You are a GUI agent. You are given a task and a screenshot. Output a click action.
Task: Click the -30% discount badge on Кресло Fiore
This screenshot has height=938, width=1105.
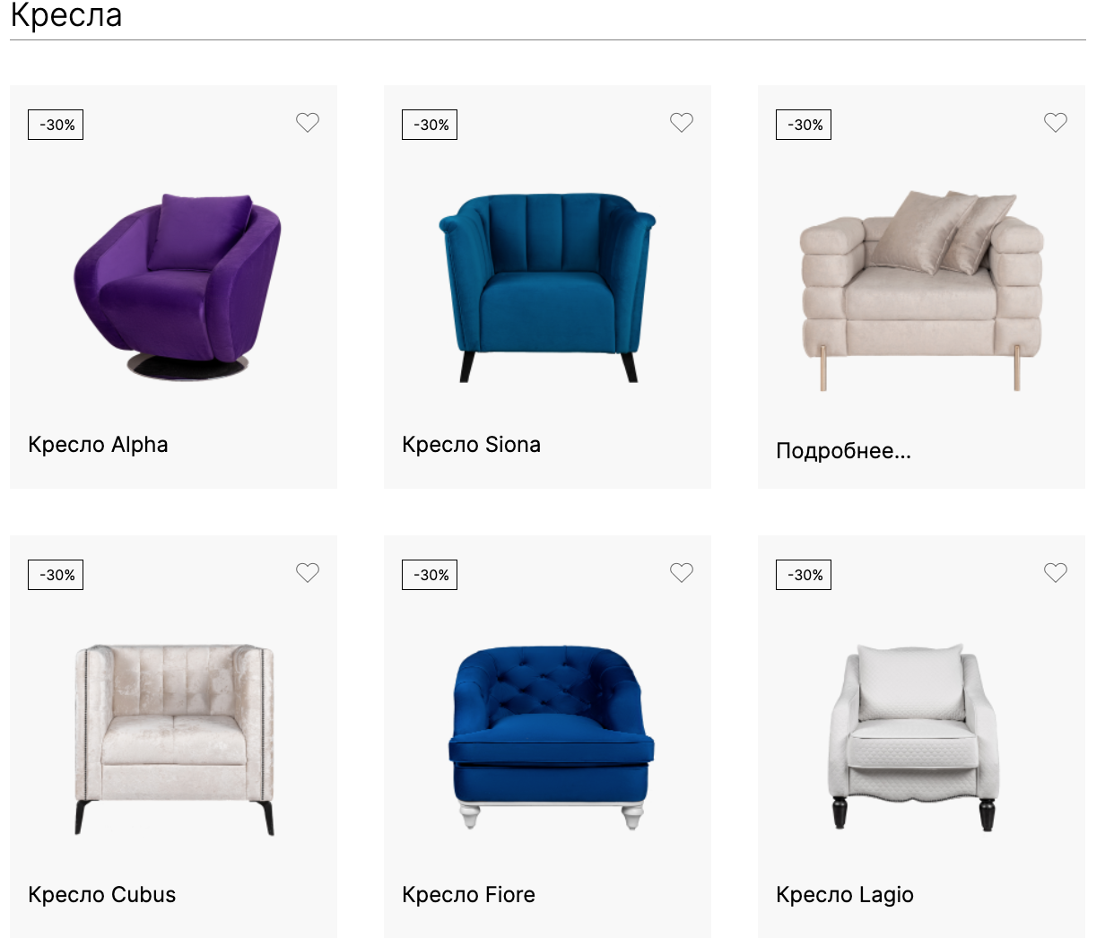click(x=430, y=575)
